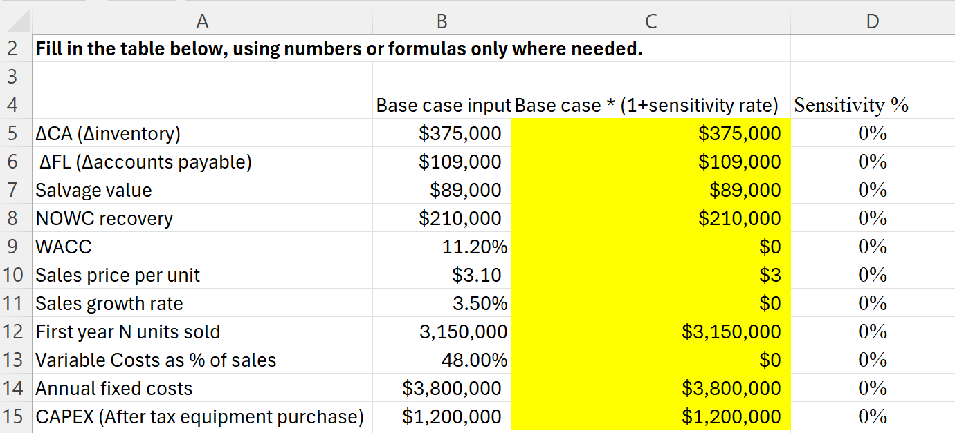Screen dimensions: 955x433
Task: Select row 4 header
Action: pos(16,105)
